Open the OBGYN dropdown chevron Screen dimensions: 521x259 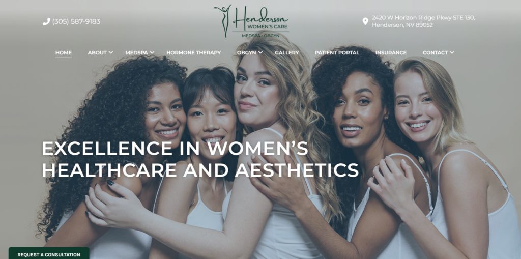pyautogui.click(x=260, y=52)
